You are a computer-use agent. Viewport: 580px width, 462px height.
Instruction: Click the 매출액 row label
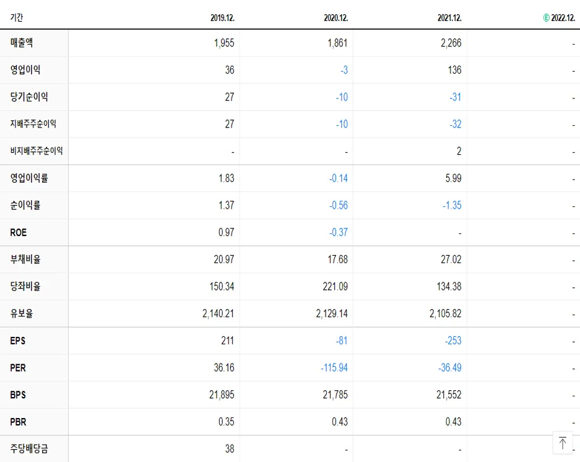pos(22,43)
